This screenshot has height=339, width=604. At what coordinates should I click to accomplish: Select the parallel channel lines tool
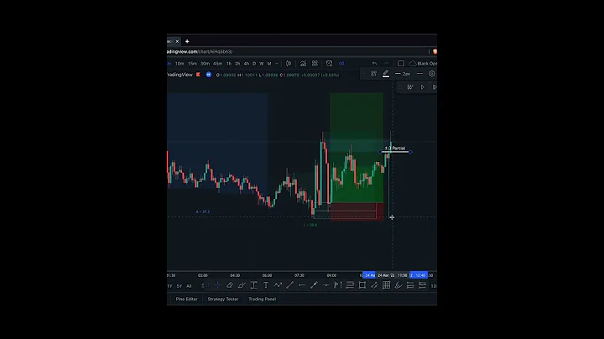pyautogui.click(x=350, y=285)
